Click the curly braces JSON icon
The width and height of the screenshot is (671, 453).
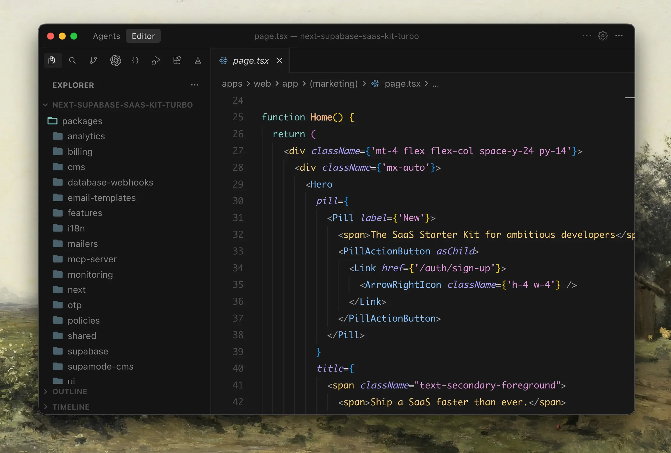pyautogui.click(x=135, y=60)
